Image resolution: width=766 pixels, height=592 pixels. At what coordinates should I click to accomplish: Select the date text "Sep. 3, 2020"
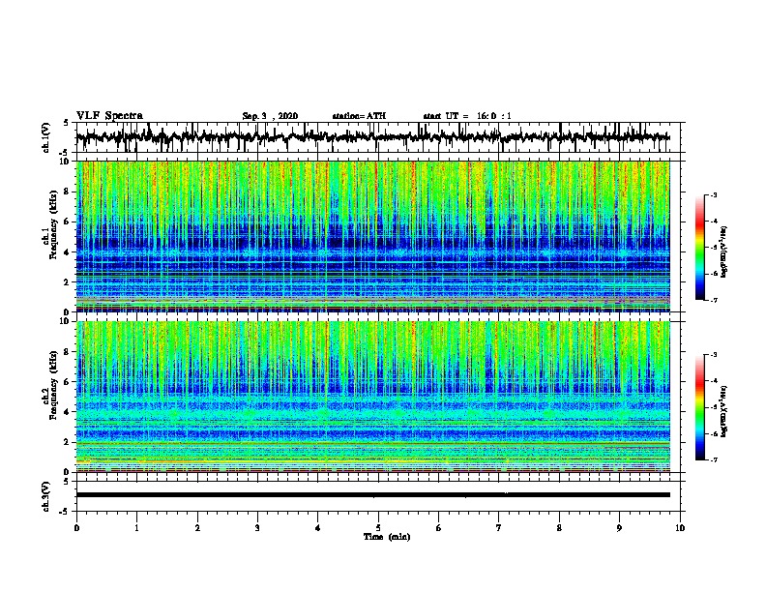[x=270, y=116]
